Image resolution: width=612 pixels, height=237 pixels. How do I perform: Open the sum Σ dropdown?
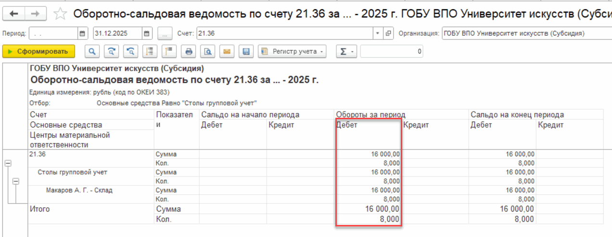click(x=346, y=51)
